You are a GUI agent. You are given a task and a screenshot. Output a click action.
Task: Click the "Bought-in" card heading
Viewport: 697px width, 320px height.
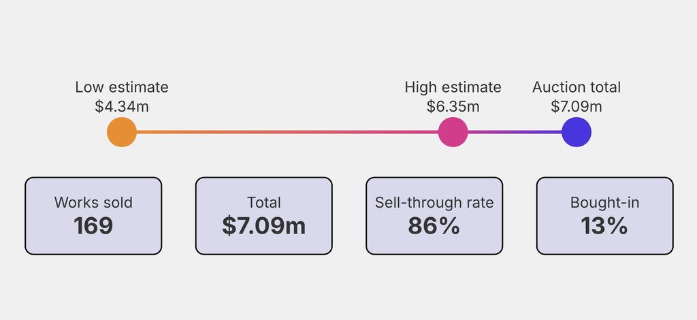[x=604, y=202]
